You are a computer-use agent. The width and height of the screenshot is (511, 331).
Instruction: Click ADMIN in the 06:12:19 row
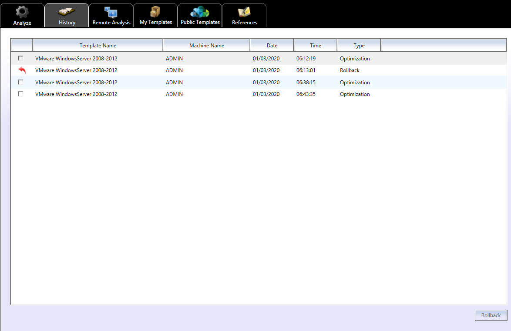pos(175,59)
